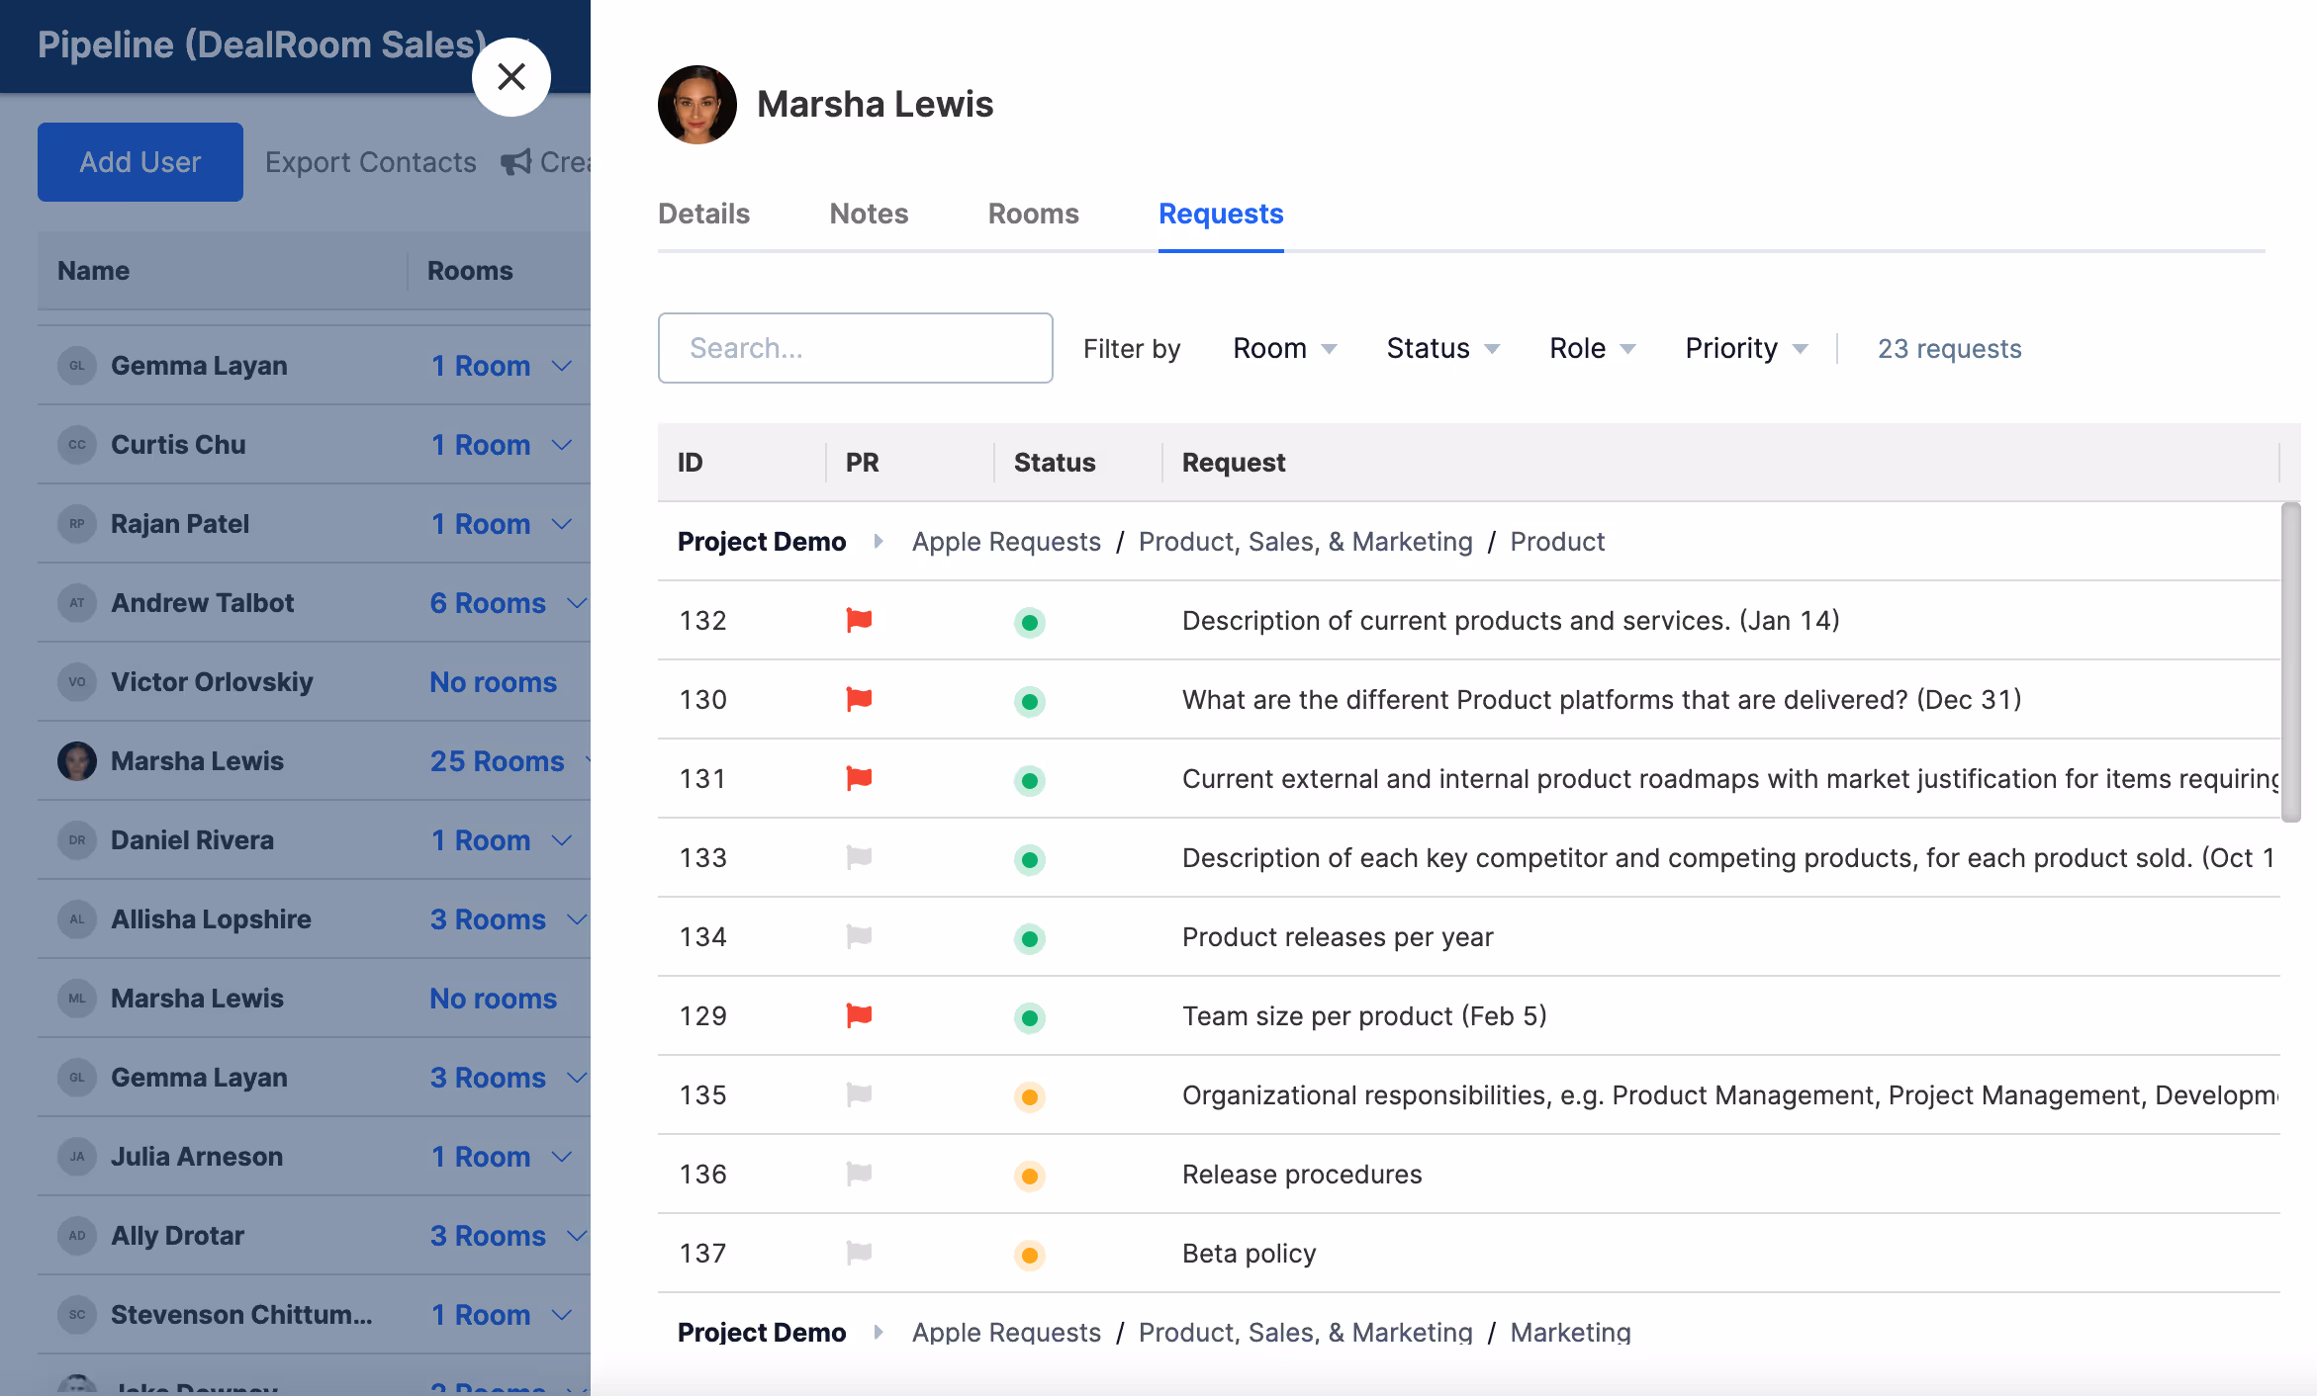Click the green status dot for request 134
This screenshot has height=1396, width=2317.
(x=1029, y=939)
